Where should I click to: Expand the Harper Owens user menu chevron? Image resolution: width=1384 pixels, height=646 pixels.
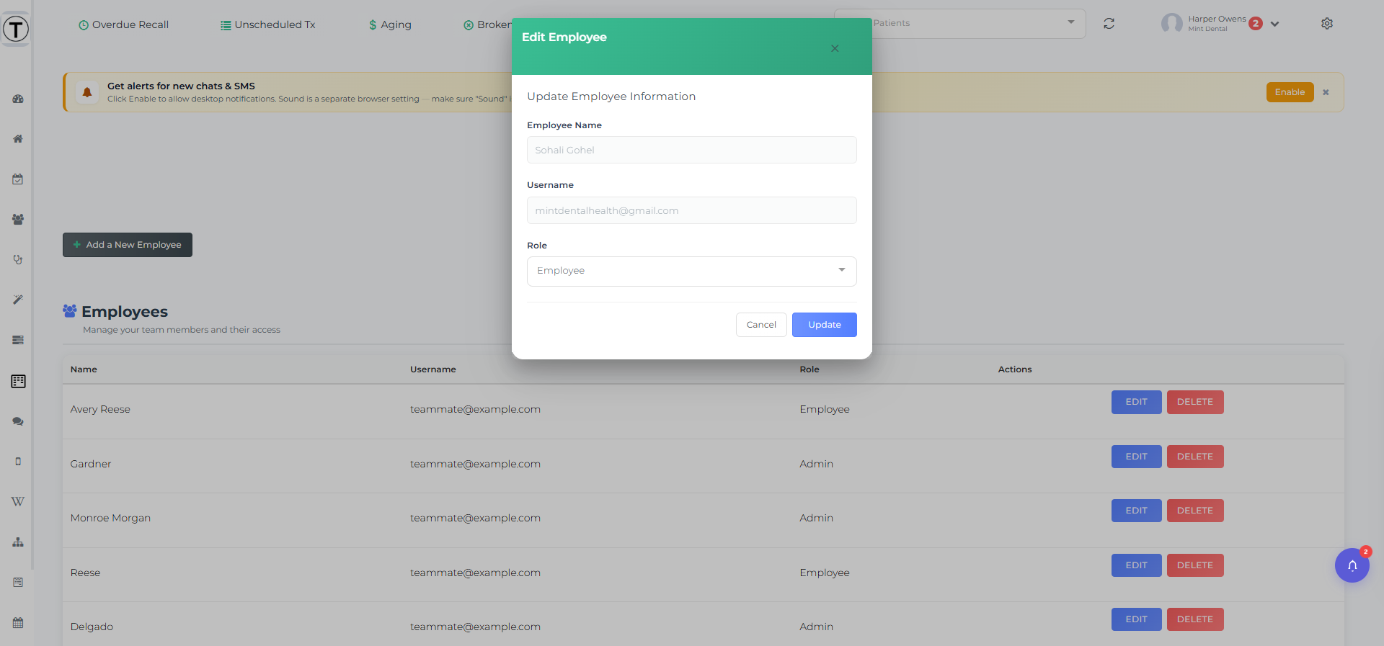click(x=1275, y=24)
